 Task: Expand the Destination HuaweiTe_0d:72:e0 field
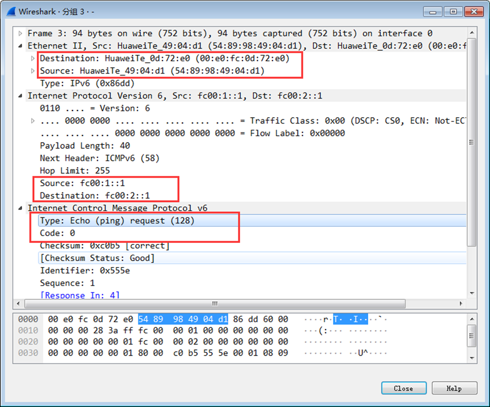click(x=32, y=58)
